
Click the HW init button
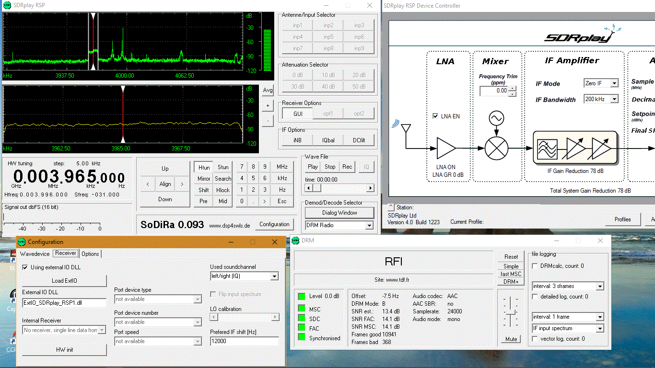click(64, 350)
